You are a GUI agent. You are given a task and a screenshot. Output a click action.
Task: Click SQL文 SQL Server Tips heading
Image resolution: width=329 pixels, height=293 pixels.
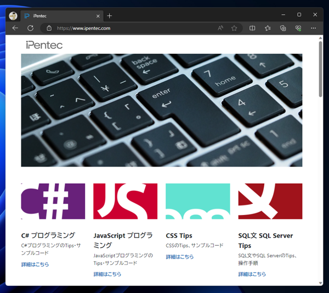(265, 240)
